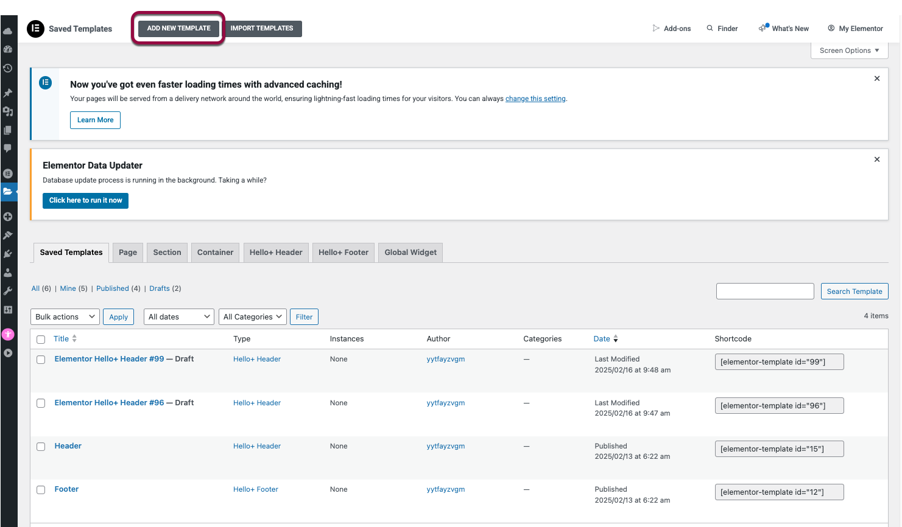This screenshot has height=527, width=902.
Task: Open the plus-circle sidebar icon
Action: click(8, 217)
